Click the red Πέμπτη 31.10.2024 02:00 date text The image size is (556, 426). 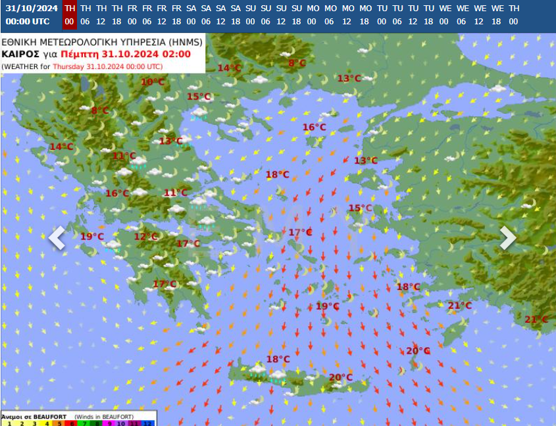click(126, 54)
